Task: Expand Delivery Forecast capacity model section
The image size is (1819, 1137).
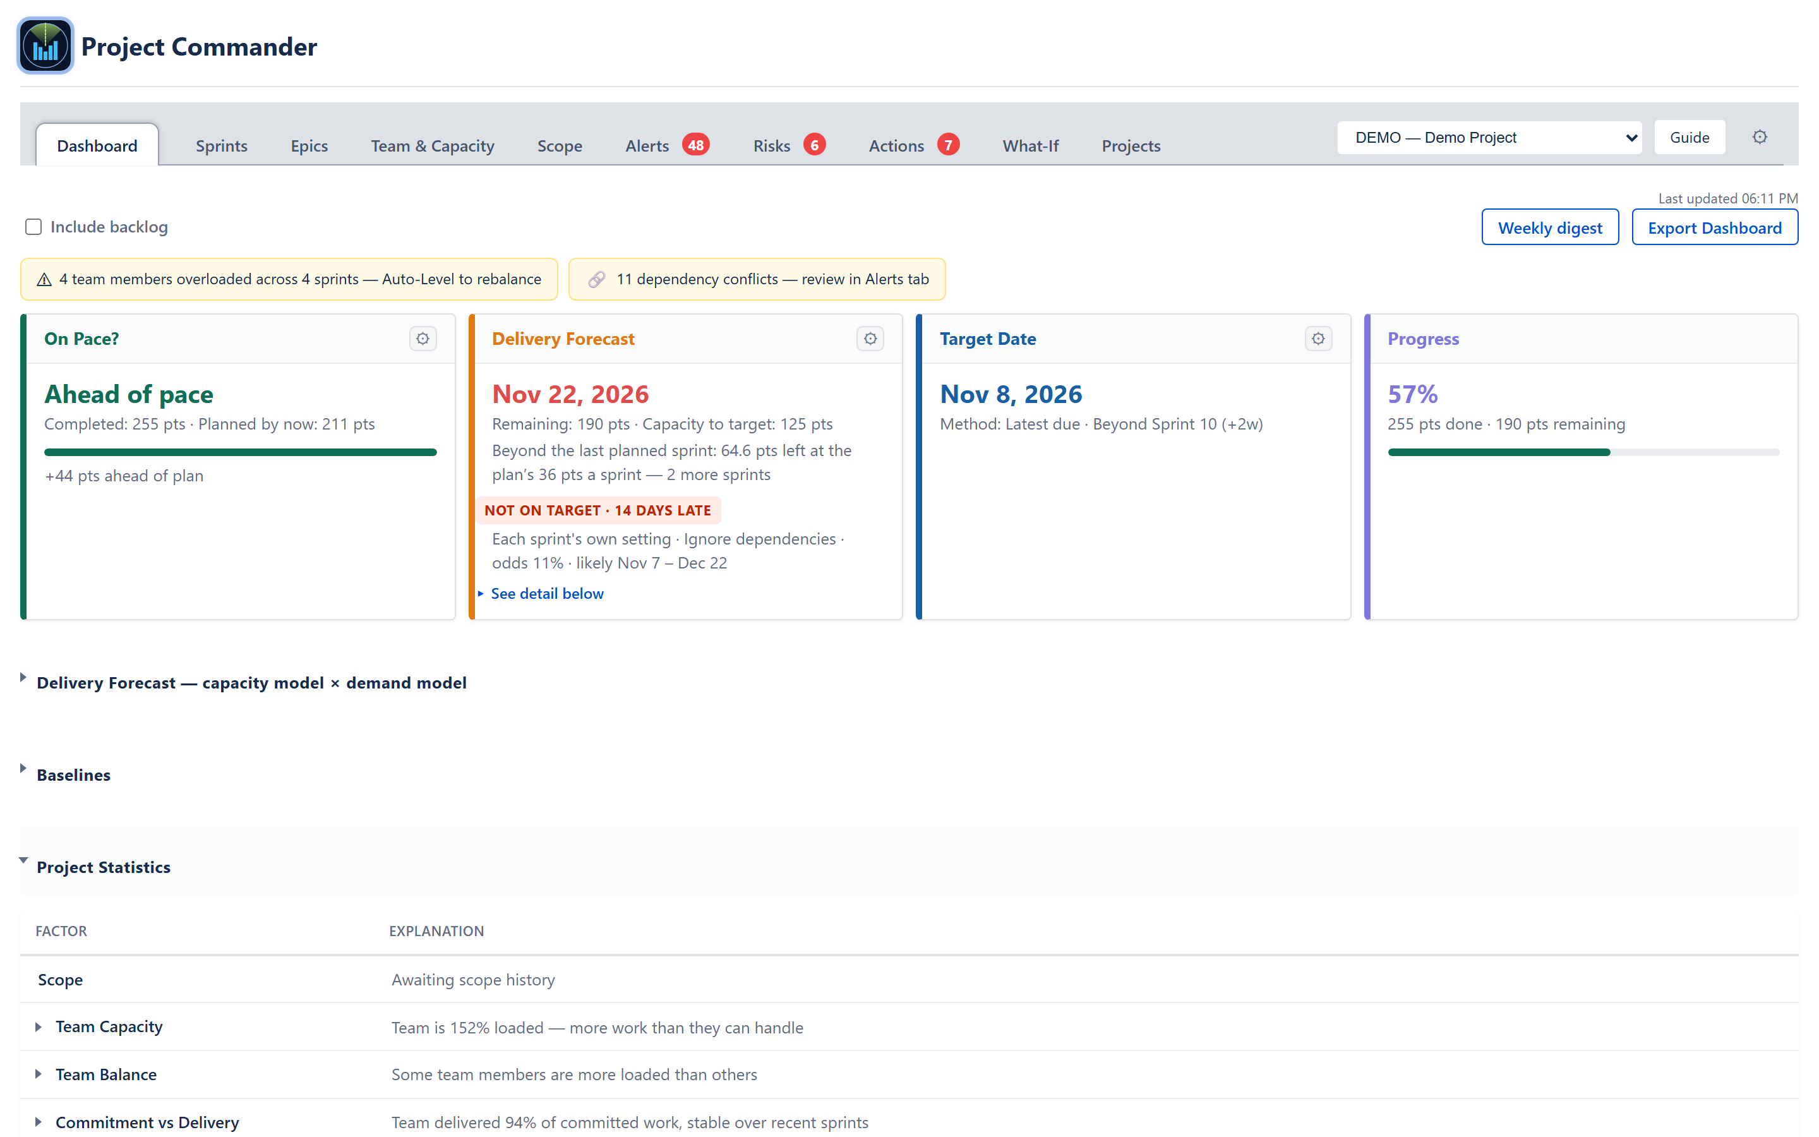Action: (x=23, y=678)
